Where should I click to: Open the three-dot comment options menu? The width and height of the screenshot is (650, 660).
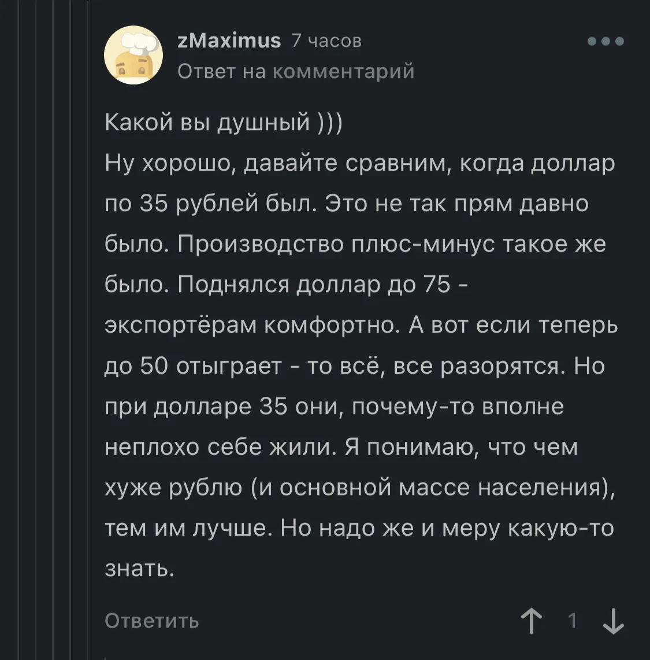click(606, 41)
